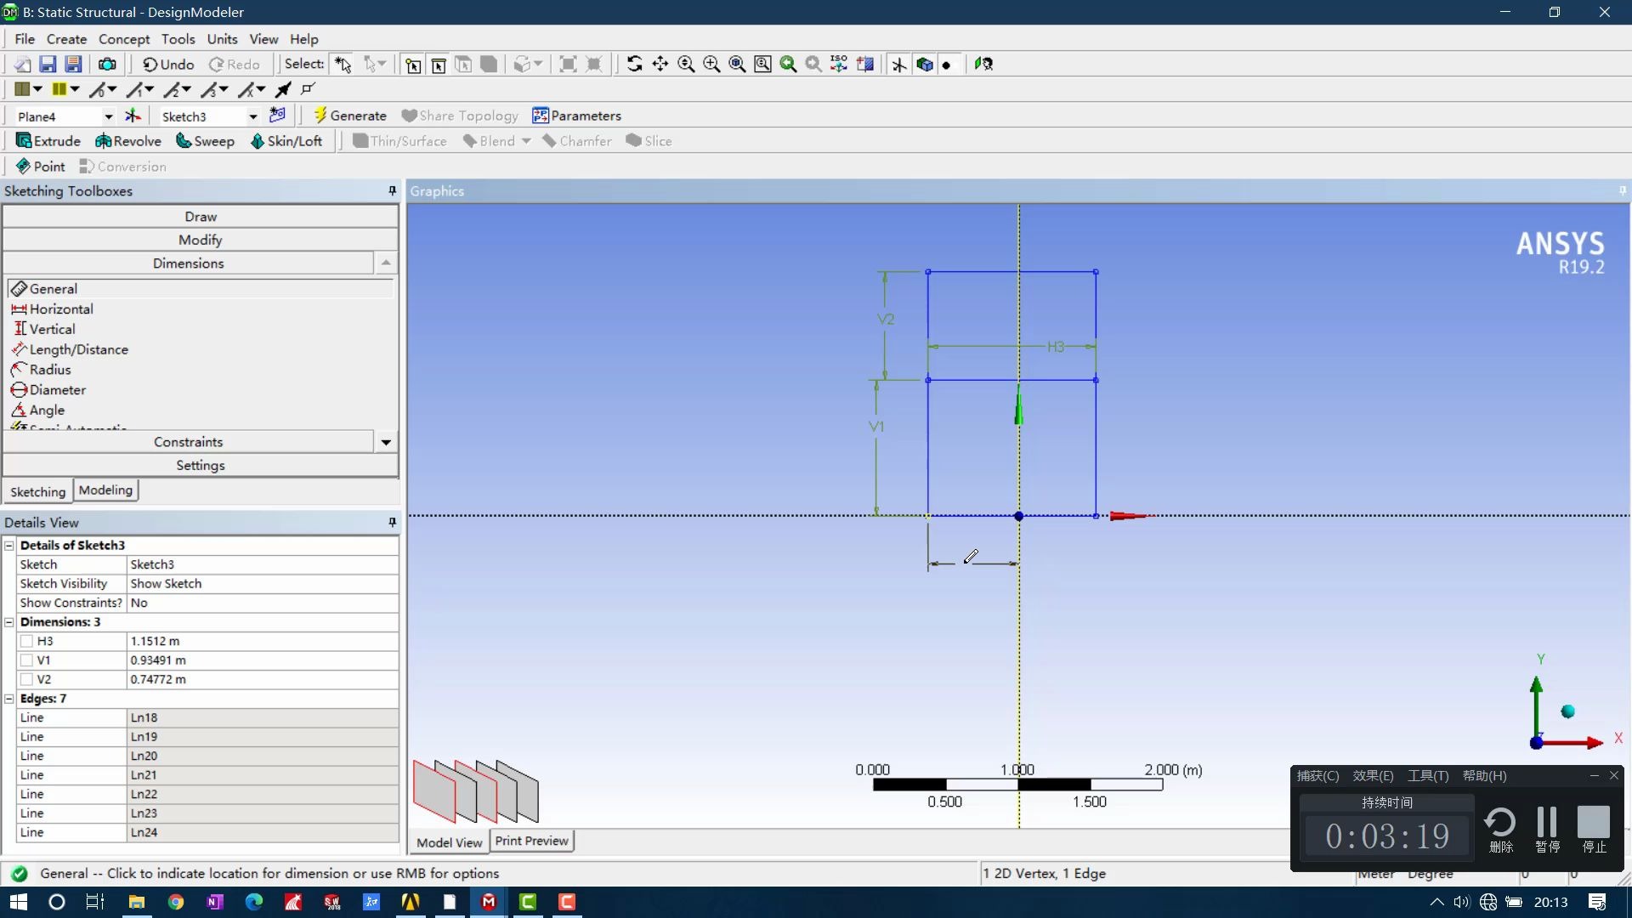
Task: Open the Create menu
Action: [66, 39]
